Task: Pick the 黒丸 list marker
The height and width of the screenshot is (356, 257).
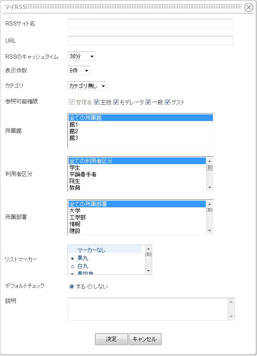Action: pyautogui.click(x=105, y=258)
